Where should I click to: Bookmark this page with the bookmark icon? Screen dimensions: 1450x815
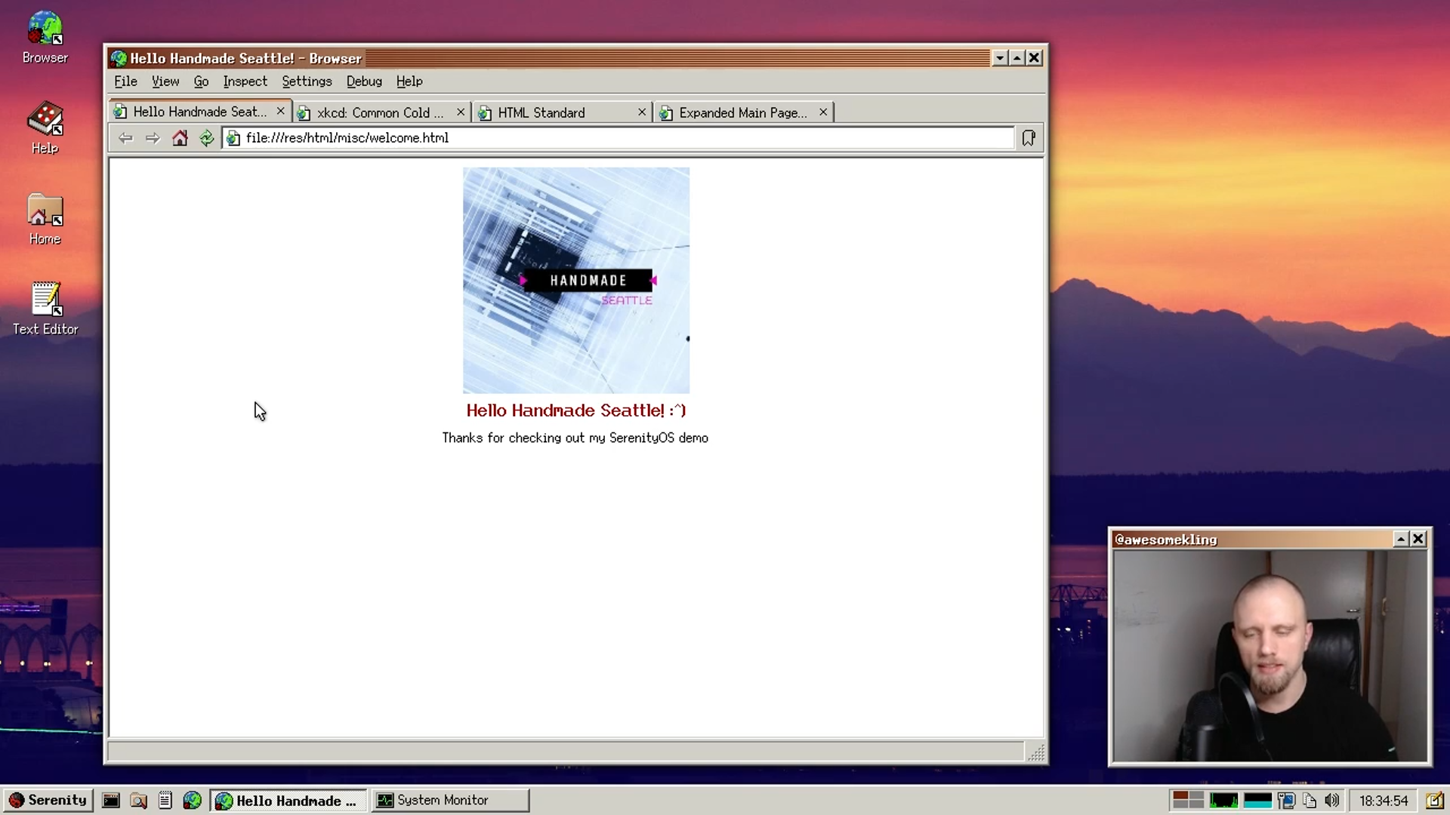click(x=1029, y=138)
